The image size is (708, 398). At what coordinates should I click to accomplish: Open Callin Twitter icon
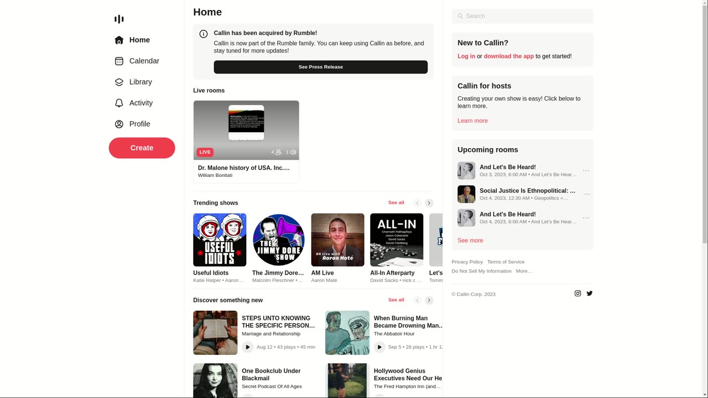(x=590, y=294)
